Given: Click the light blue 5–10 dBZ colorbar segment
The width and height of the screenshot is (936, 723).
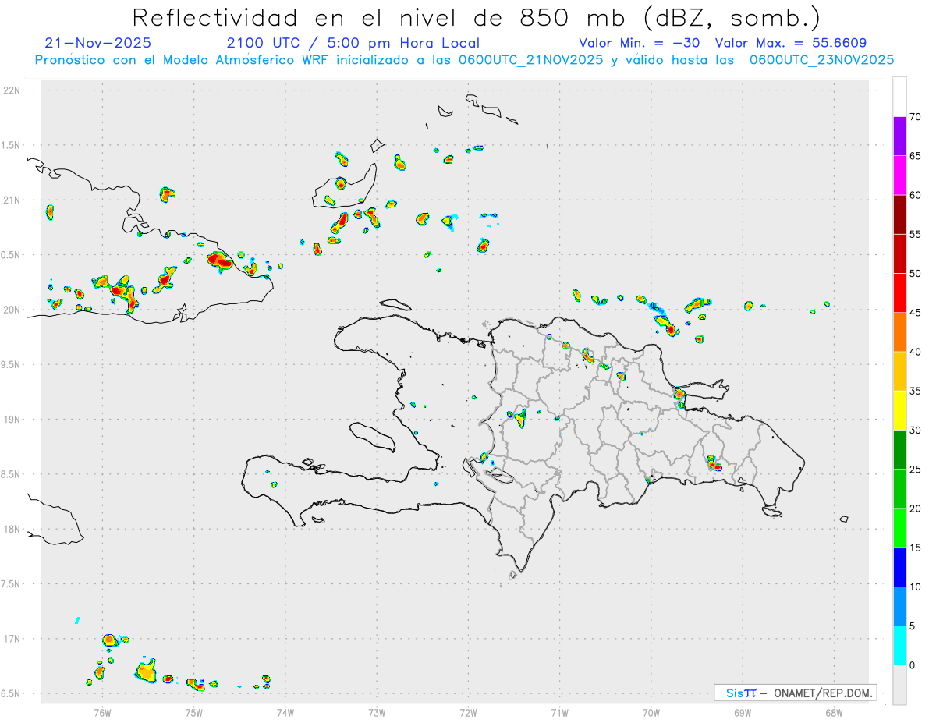Looking at the screenshot, I should [x=899, y=606].
